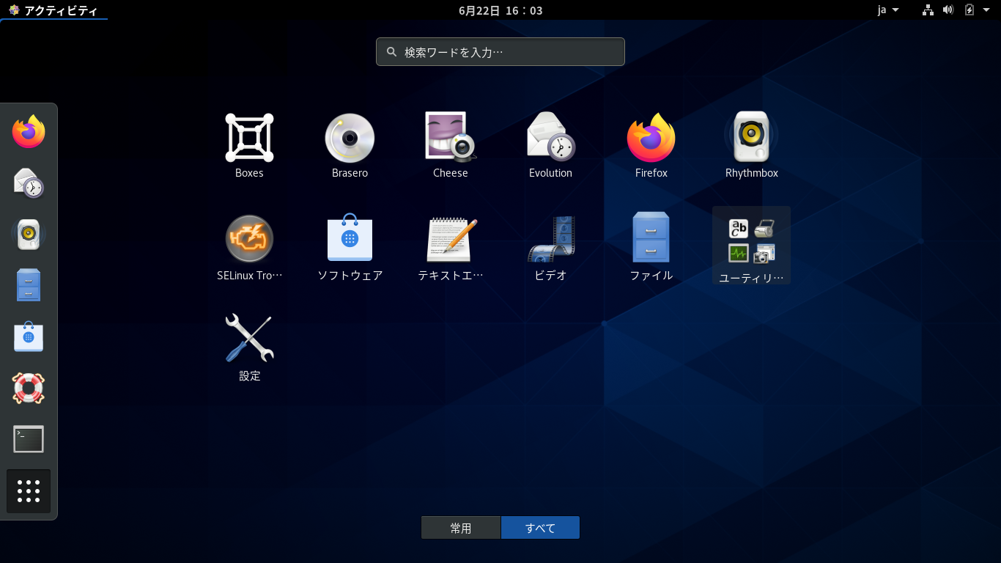Click the volume speaker icon

point(948,10)
